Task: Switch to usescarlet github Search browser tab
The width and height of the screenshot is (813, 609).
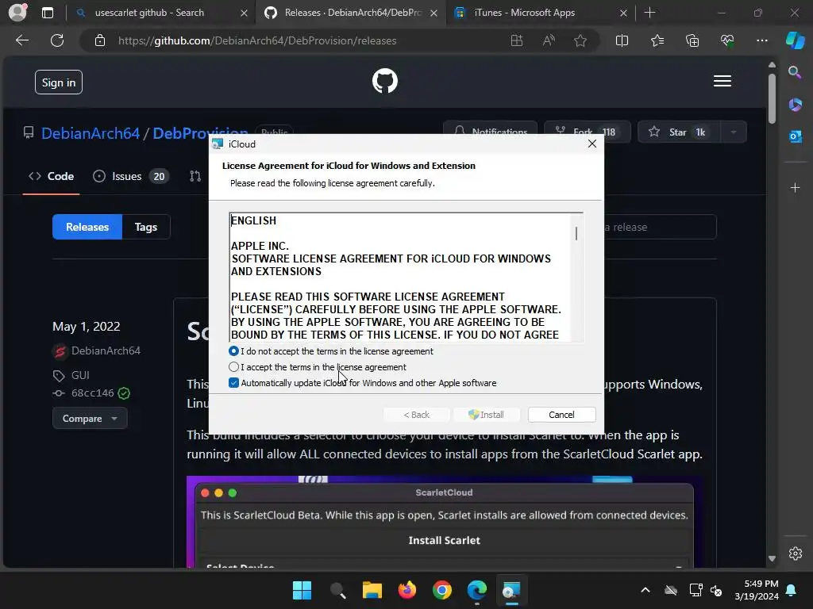Action: [x=148, y=13]
